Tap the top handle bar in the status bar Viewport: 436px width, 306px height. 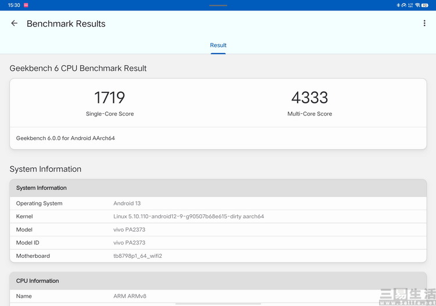coord(218,5)
